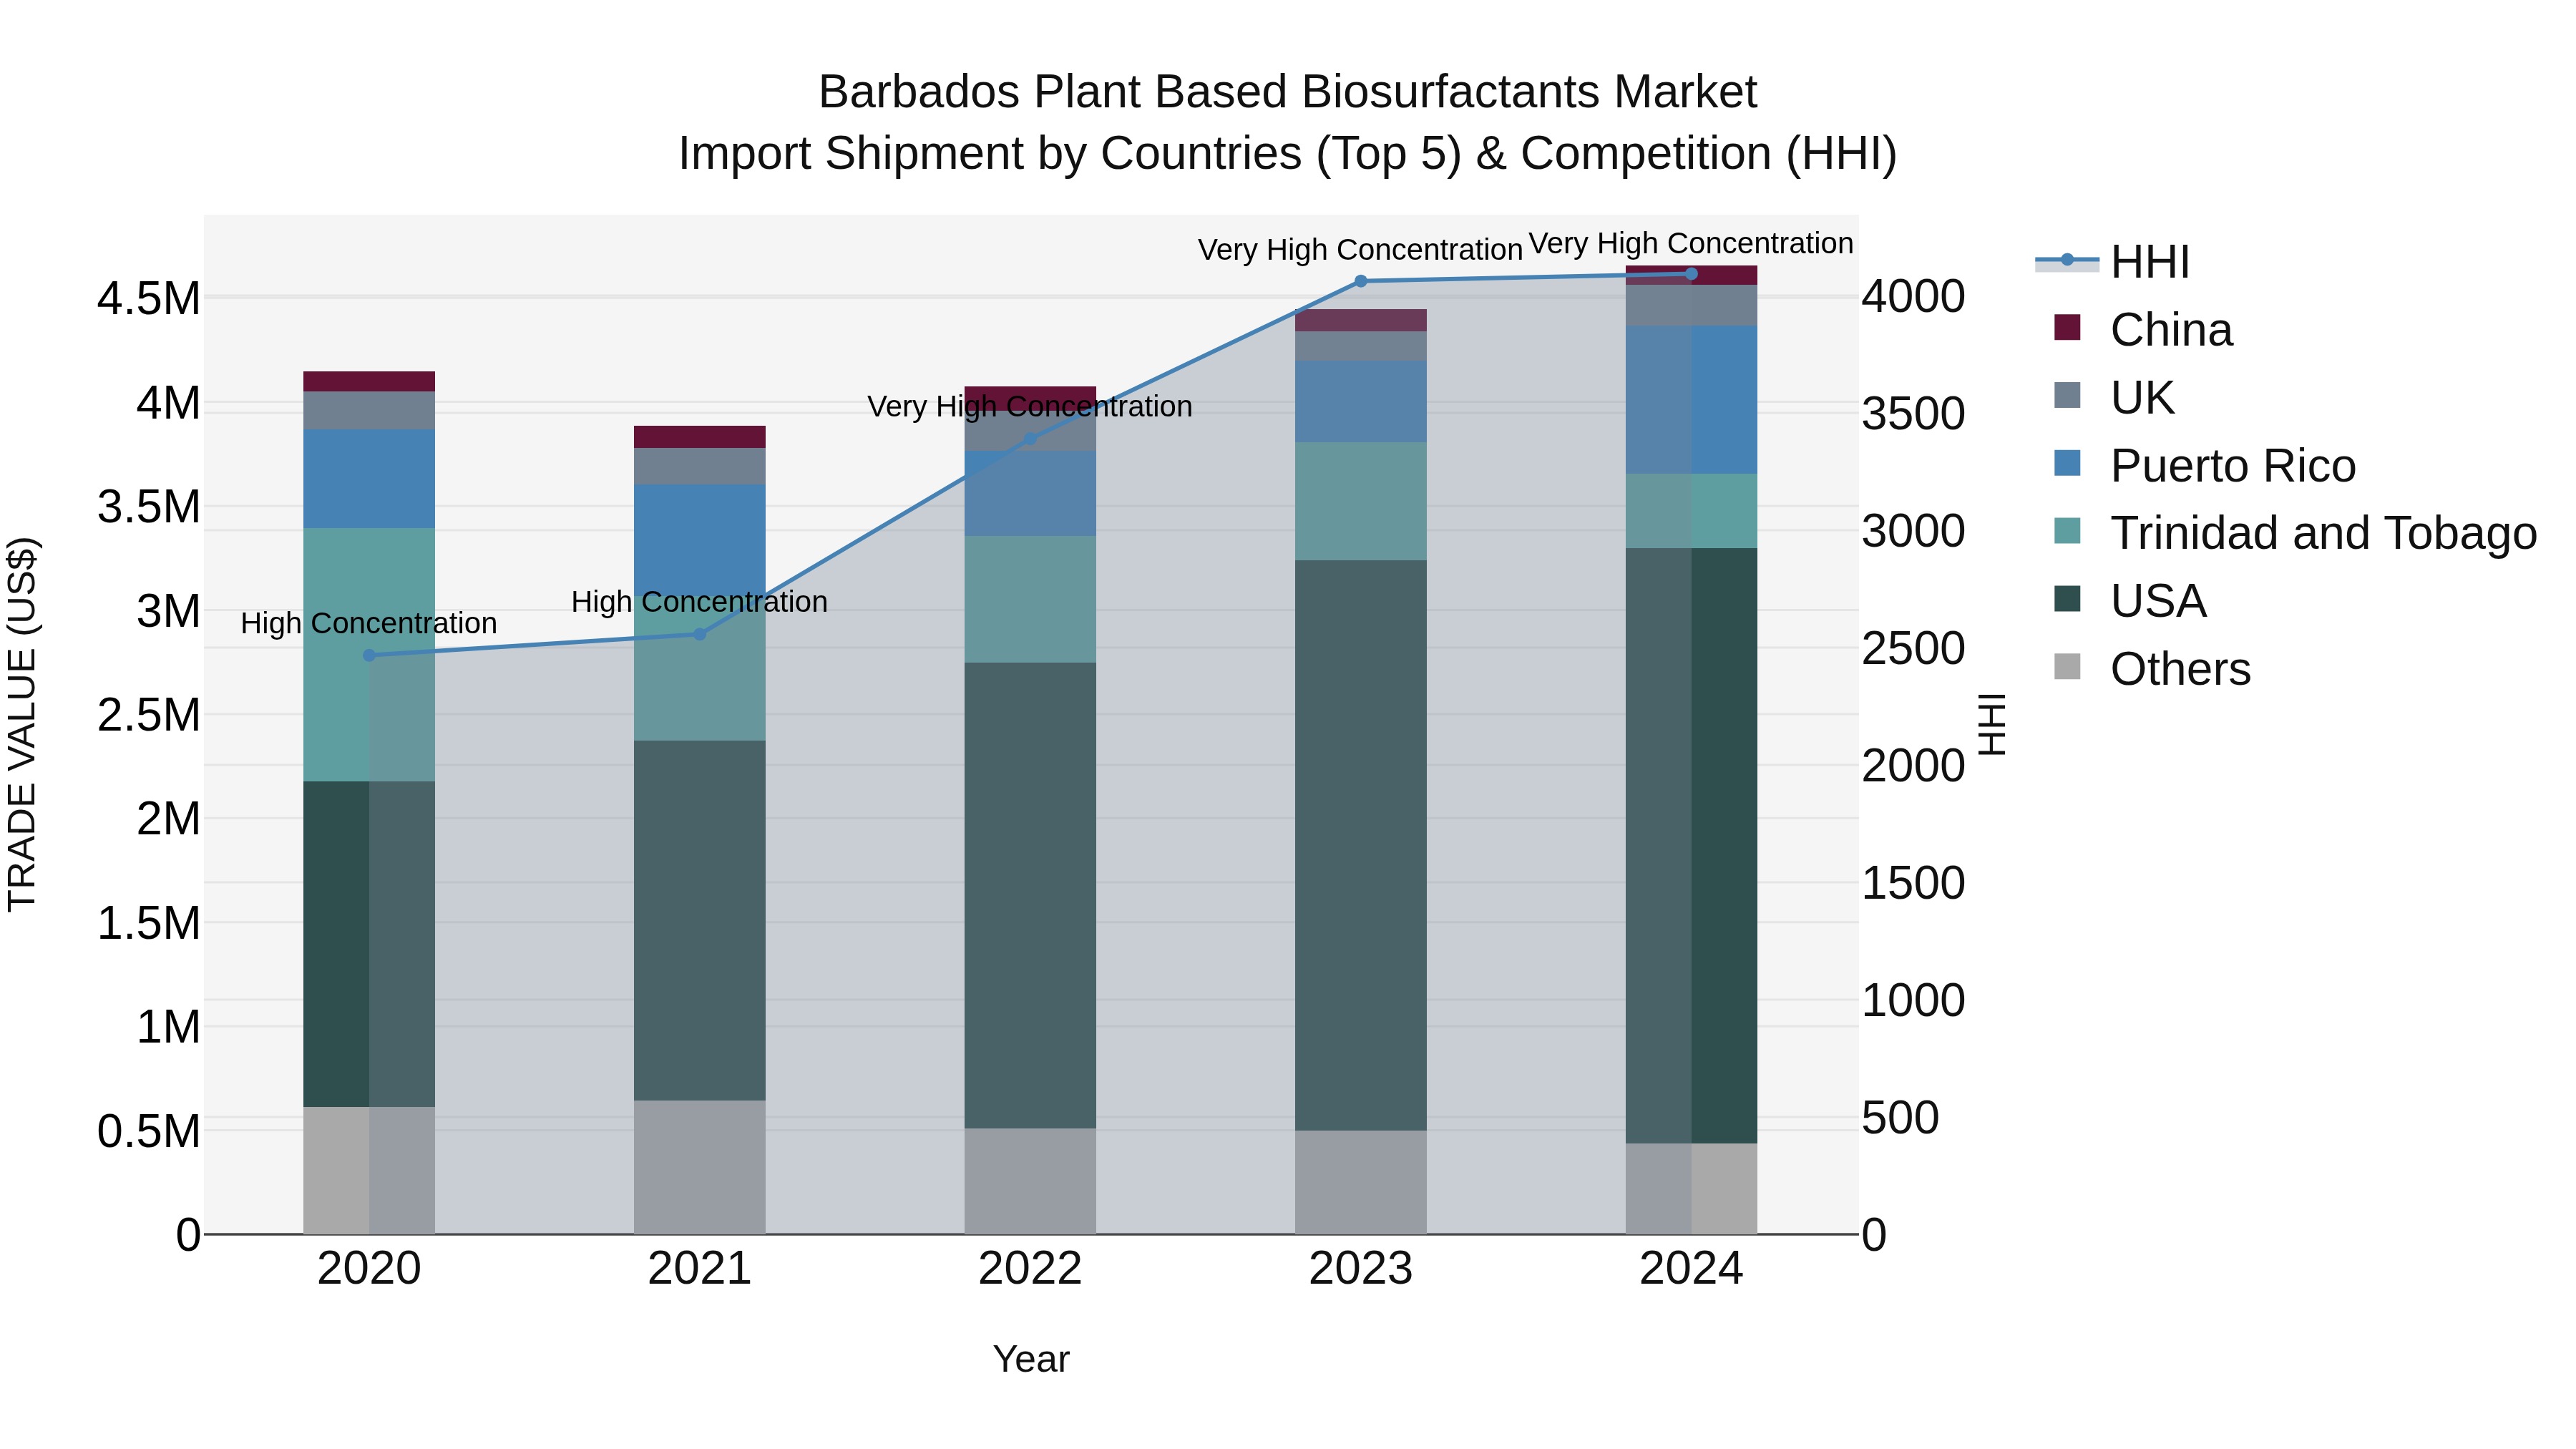The image size is (2576, 1449).
Task: Click 'Very High Concentration' annotation above 2023
Action: 1361,250
